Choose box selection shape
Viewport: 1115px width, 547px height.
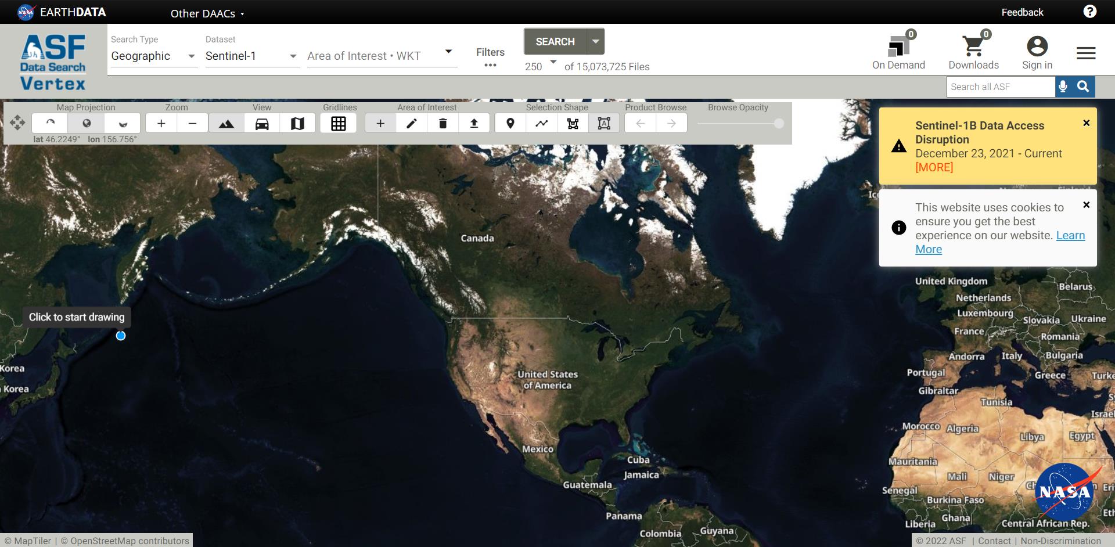[604, 123]
